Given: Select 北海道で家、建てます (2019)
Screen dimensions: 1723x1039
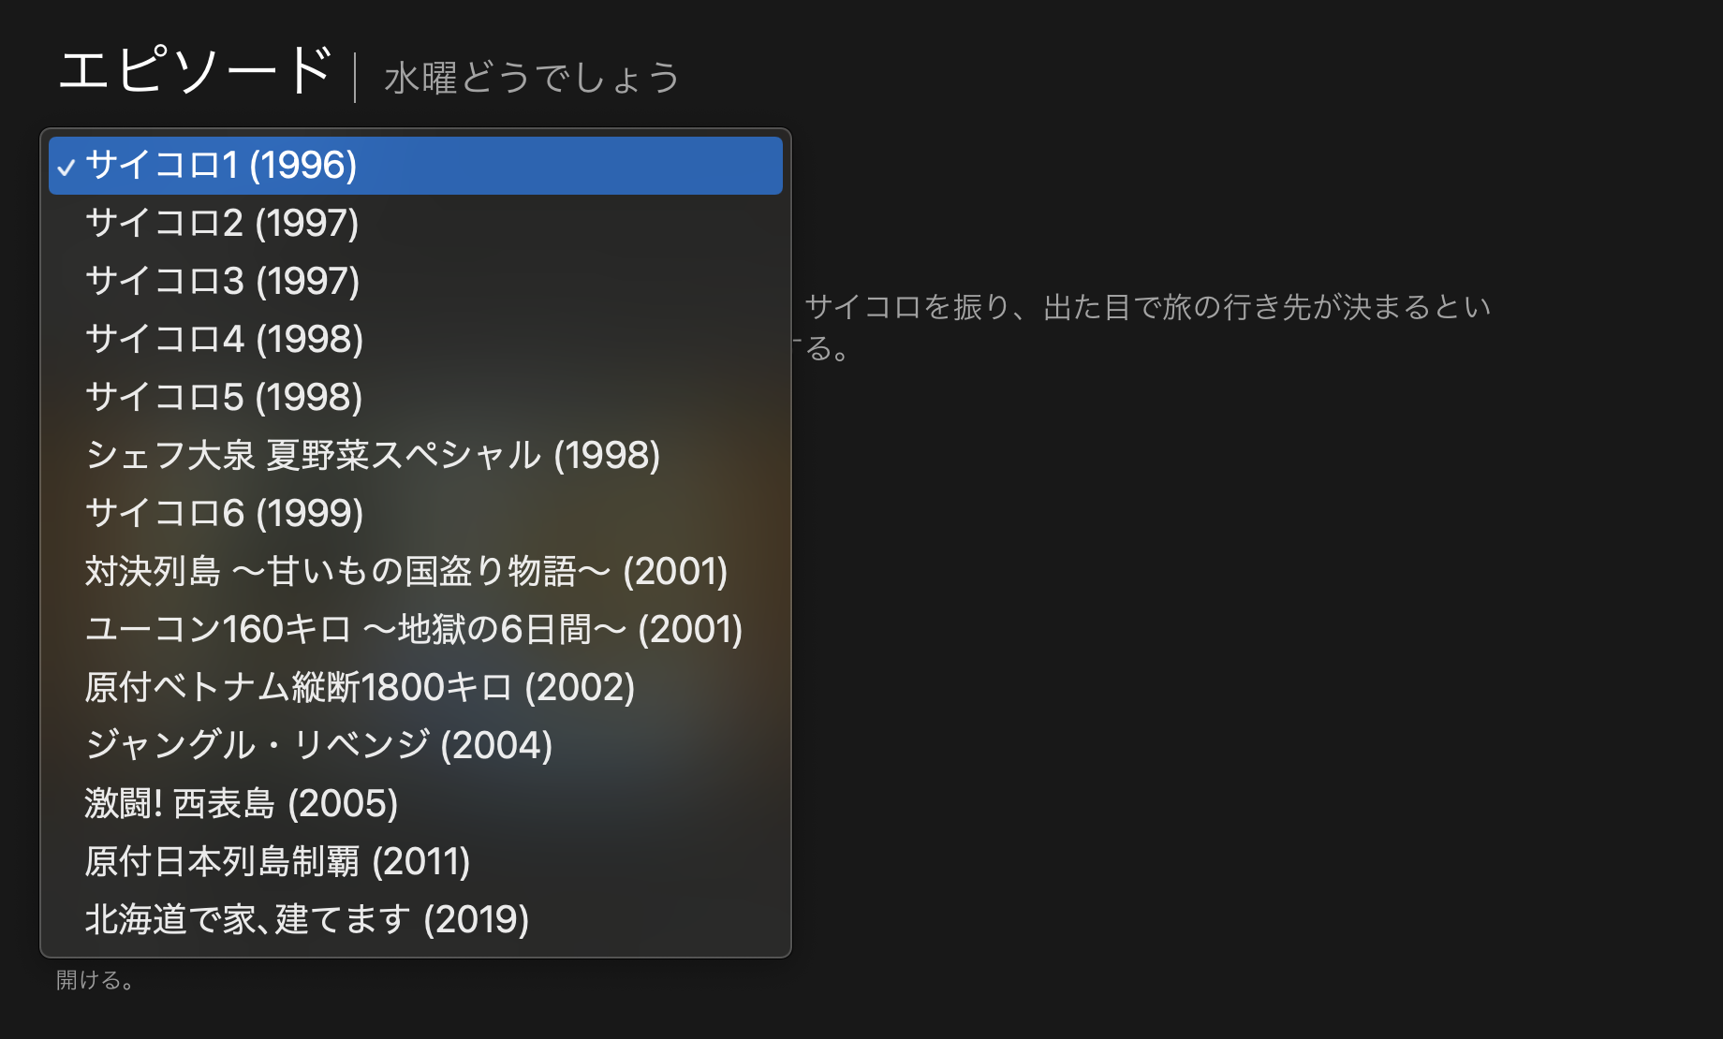Looking at the screenshot, I should [416, 920].
